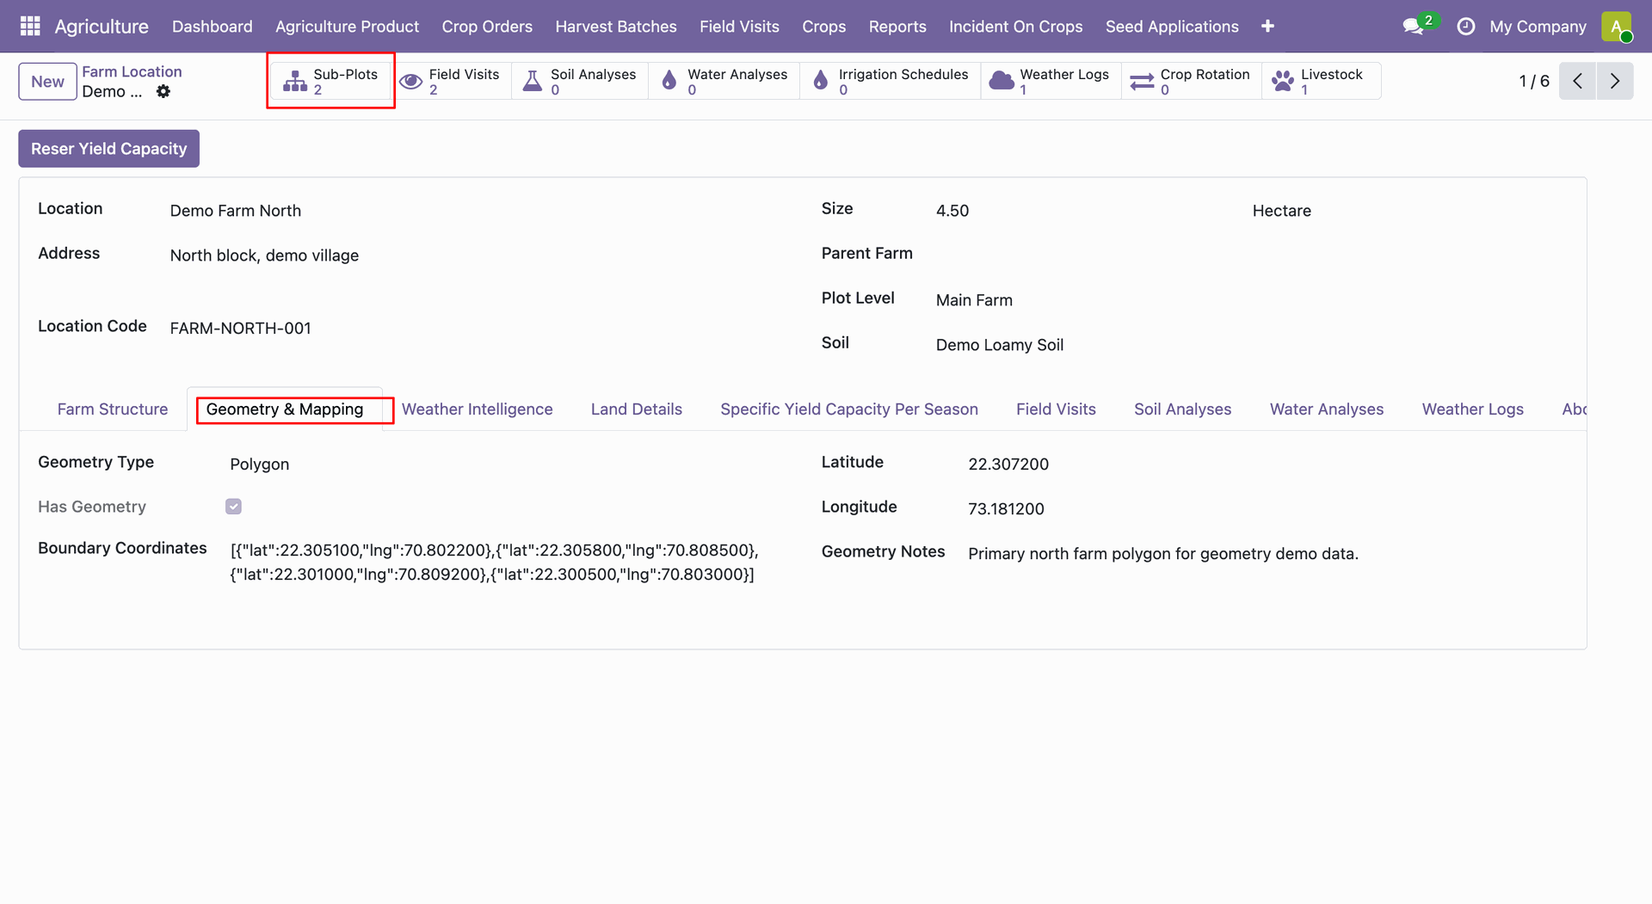Screen dimensions: 1652x904
Task: Follow the Farm Location breadcrumb link
Action: 132,71
